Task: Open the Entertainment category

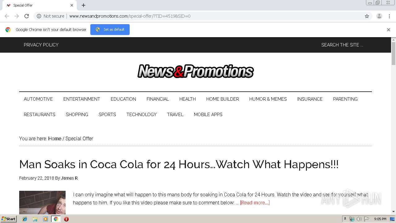Action: [x=82, y=99]
